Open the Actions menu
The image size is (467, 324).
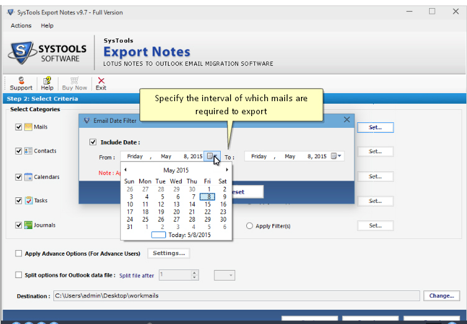coord(21,25)
